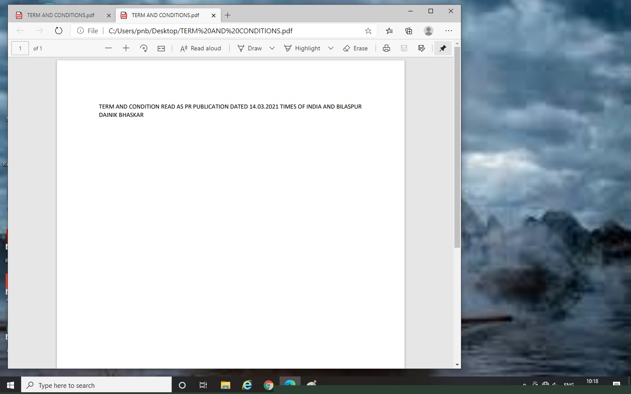Toggle fit to page width

click(161, 48)
